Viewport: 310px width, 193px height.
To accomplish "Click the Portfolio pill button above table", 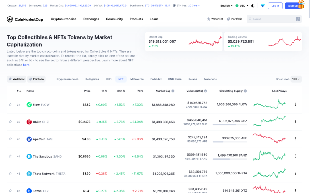I will [x=36, y=79].
